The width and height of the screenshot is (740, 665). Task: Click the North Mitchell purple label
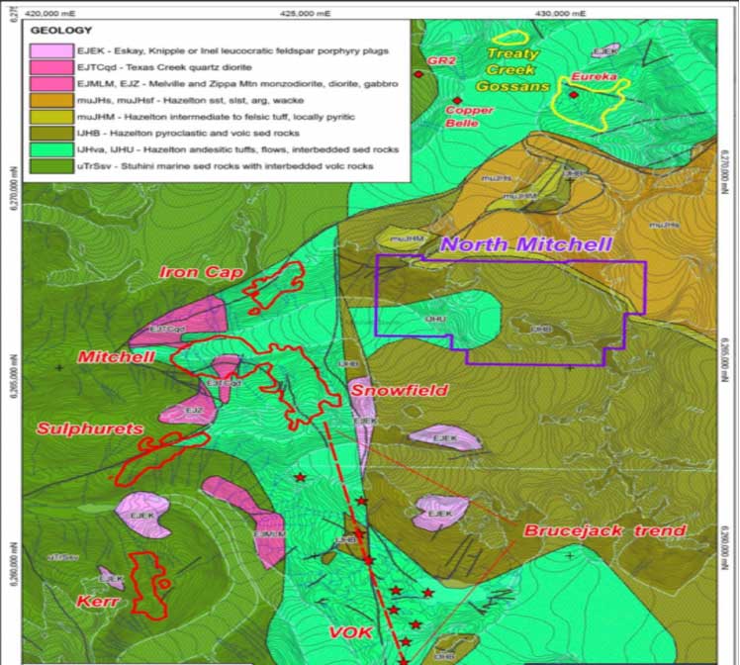[526, 244]
